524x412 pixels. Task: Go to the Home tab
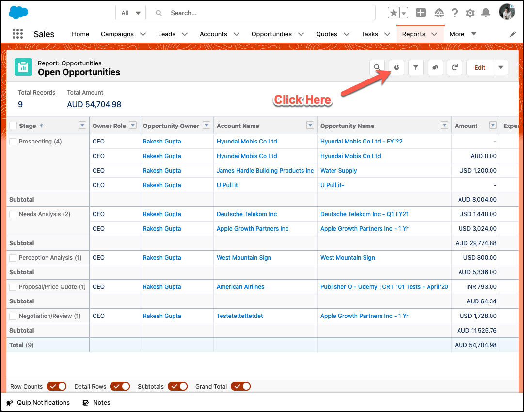pos(80,34)
